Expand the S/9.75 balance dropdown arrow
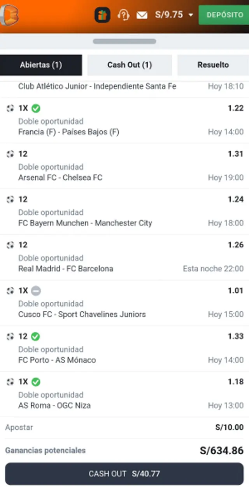The width and height of the screenshot is (249, 487). click(x=191, y=15)
